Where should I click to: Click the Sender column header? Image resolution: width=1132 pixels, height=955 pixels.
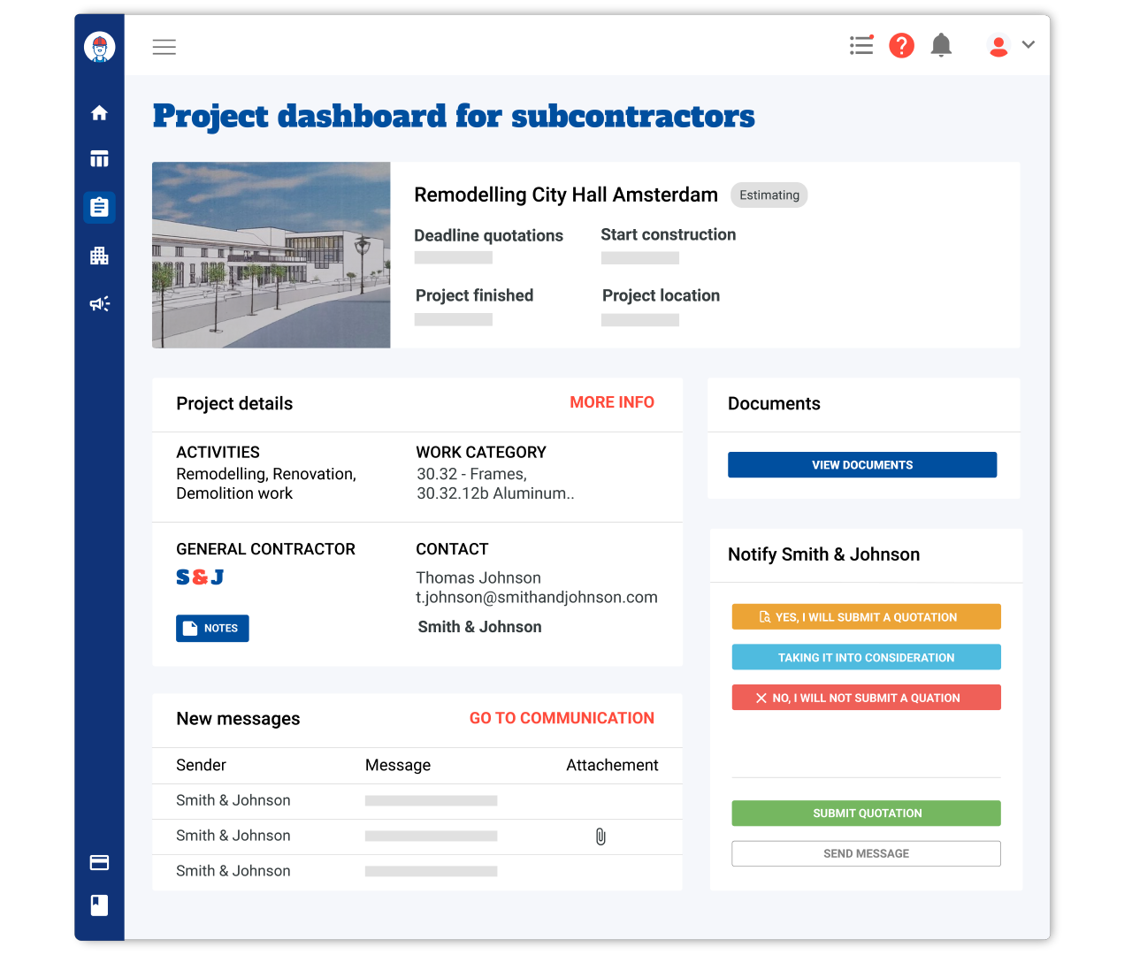coord(201,766)
